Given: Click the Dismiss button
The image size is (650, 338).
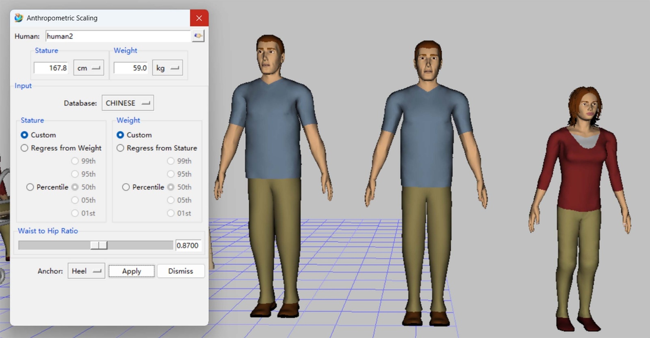Looking at the screenshot, I should (x=180, y=271).
